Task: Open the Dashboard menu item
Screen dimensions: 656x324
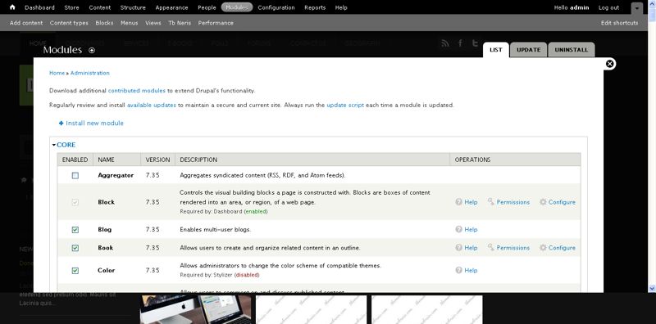Action: pyautogui.click(x=39, y=7)
